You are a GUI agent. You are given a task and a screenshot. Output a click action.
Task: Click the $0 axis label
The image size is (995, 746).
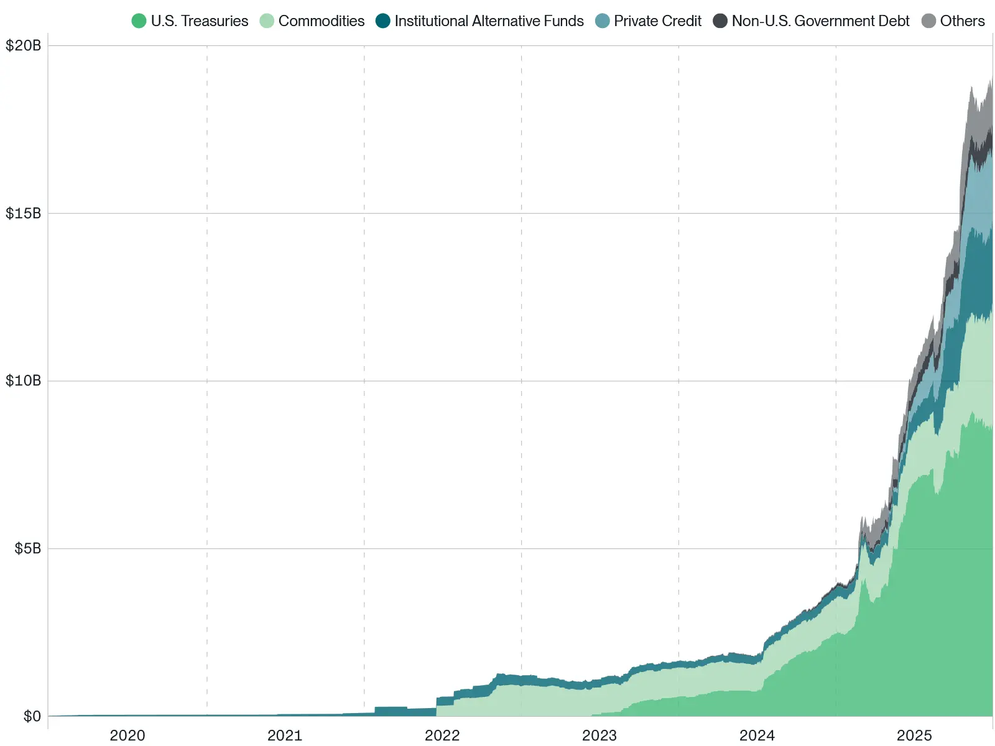tap(32, 716)
